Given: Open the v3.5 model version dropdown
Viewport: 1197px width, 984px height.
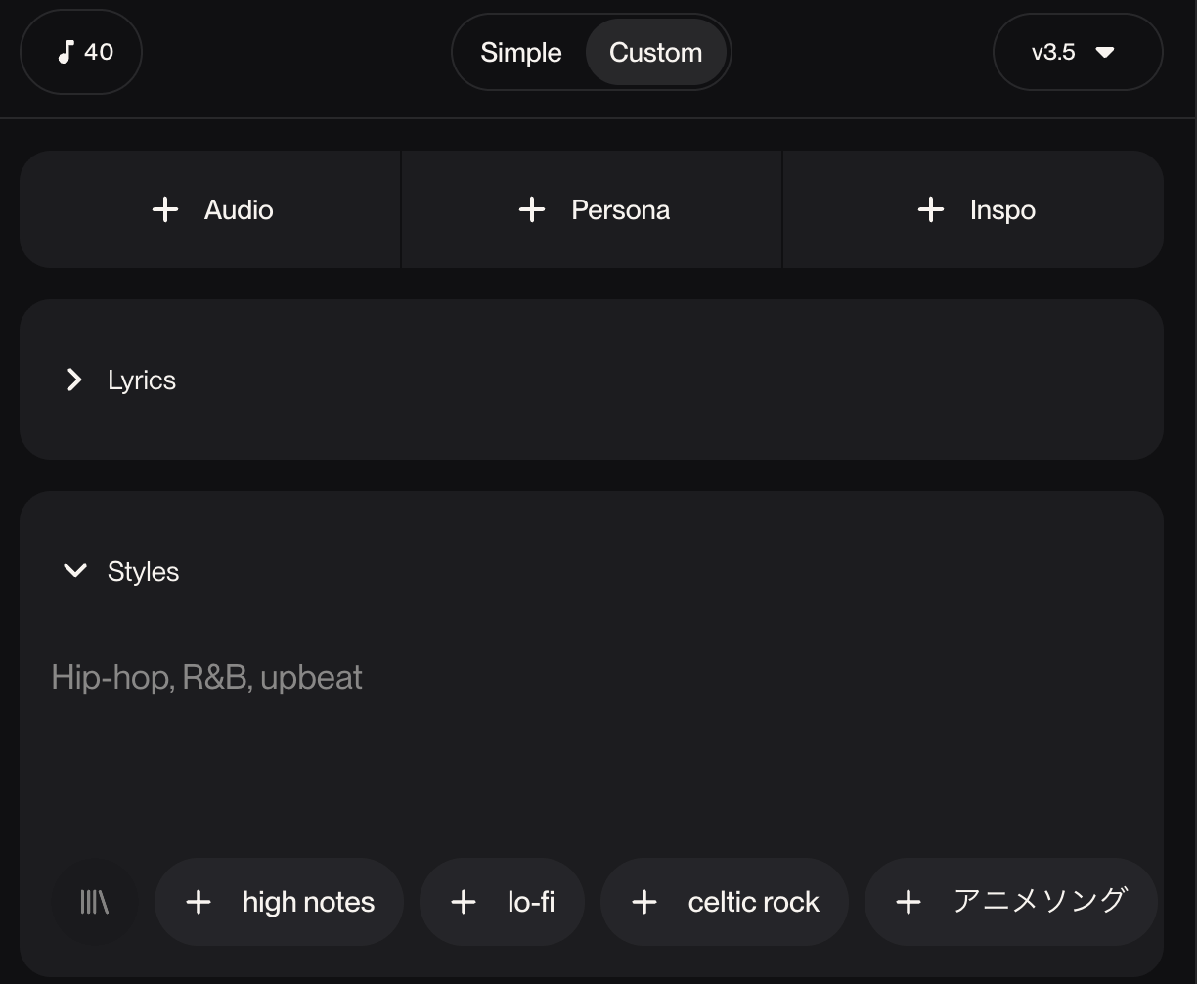Looking at the screenshot, I should tap(1077, 53).
